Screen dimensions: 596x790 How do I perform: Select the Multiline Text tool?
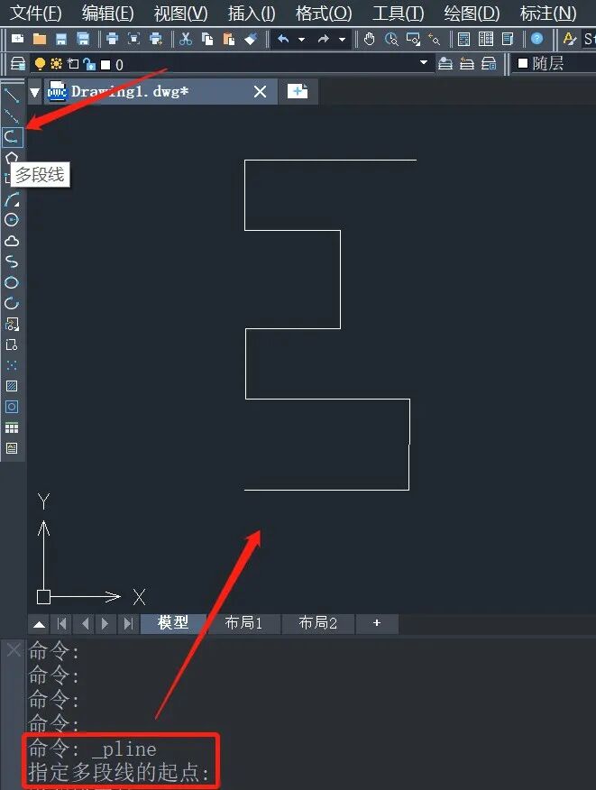click(x=12, y=448)
